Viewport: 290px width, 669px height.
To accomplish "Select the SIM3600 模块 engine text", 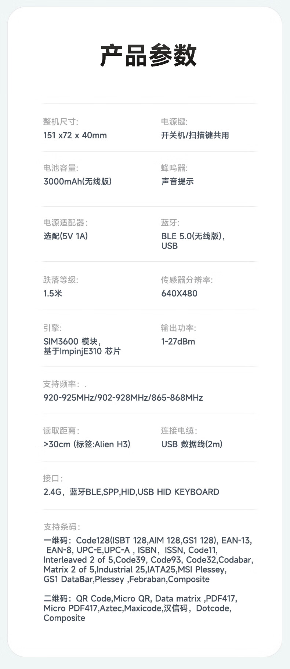I will (x=72, y=342).
